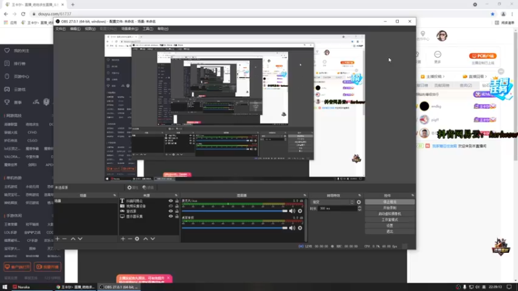Open 赛事 trophy icon in Douyu sidebar
Image resolution: width=518 pixels, height=291 pixels.
7,102
